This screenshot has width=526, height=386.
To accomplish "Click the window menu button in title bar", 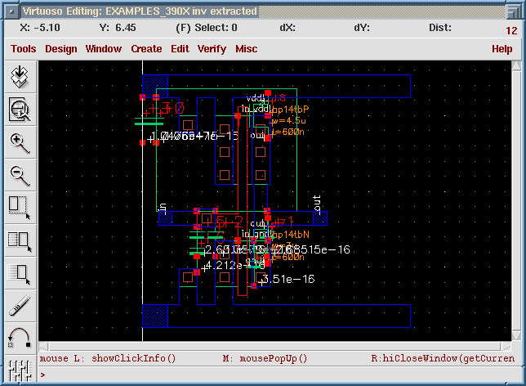I will pos(11,11).
